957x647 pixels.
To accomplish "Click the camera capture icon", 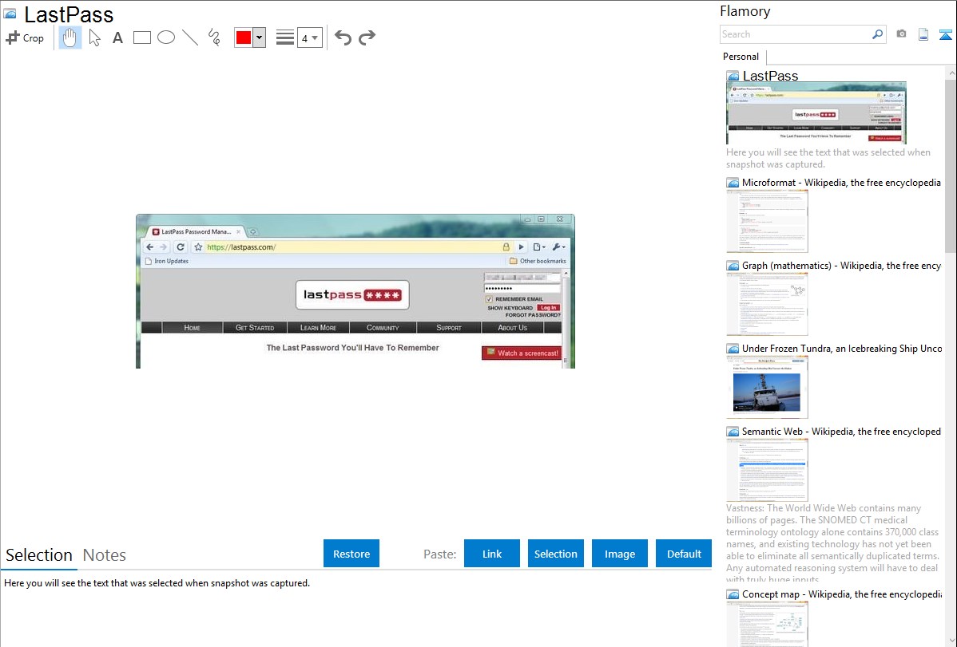I will [x=901, y=34].
